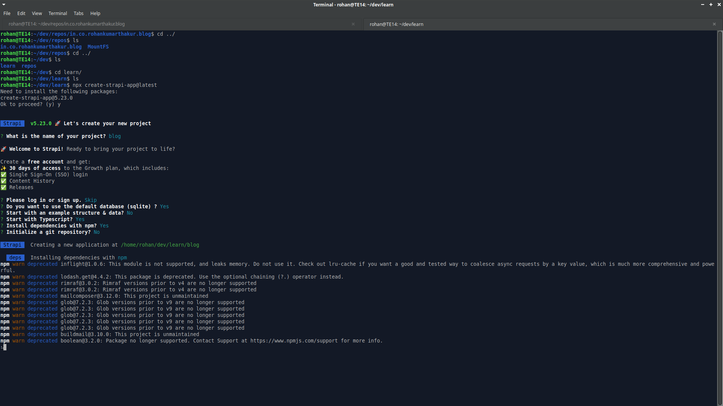Click the 'Ok to proceed? (y) y' line
The image size is (723, 406).
[31, 104]
